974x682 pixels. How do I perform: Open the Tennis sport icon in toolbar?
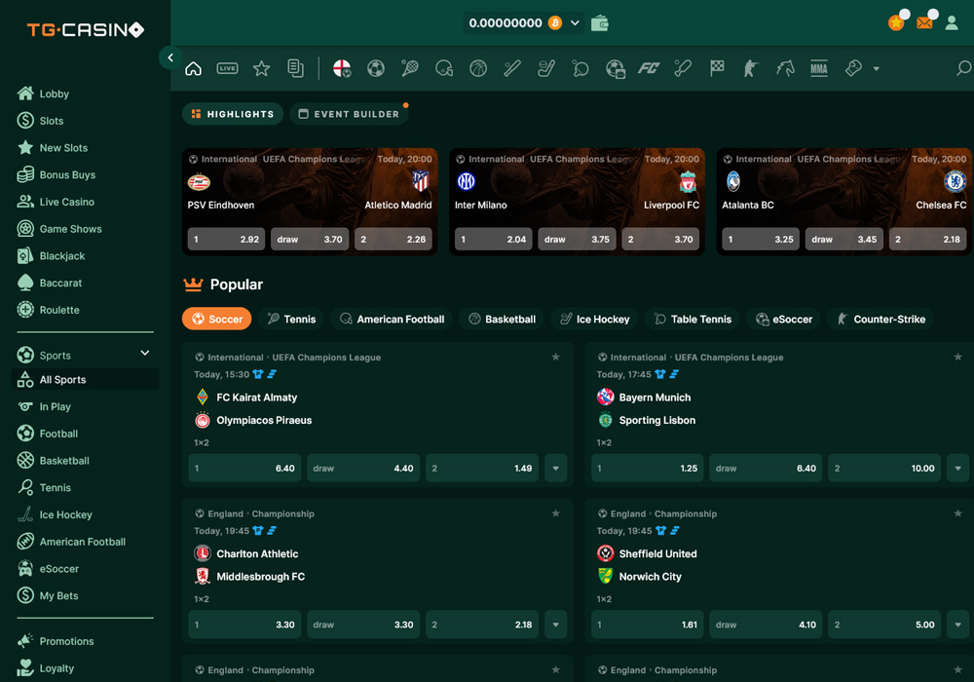(x=408, y=68)
